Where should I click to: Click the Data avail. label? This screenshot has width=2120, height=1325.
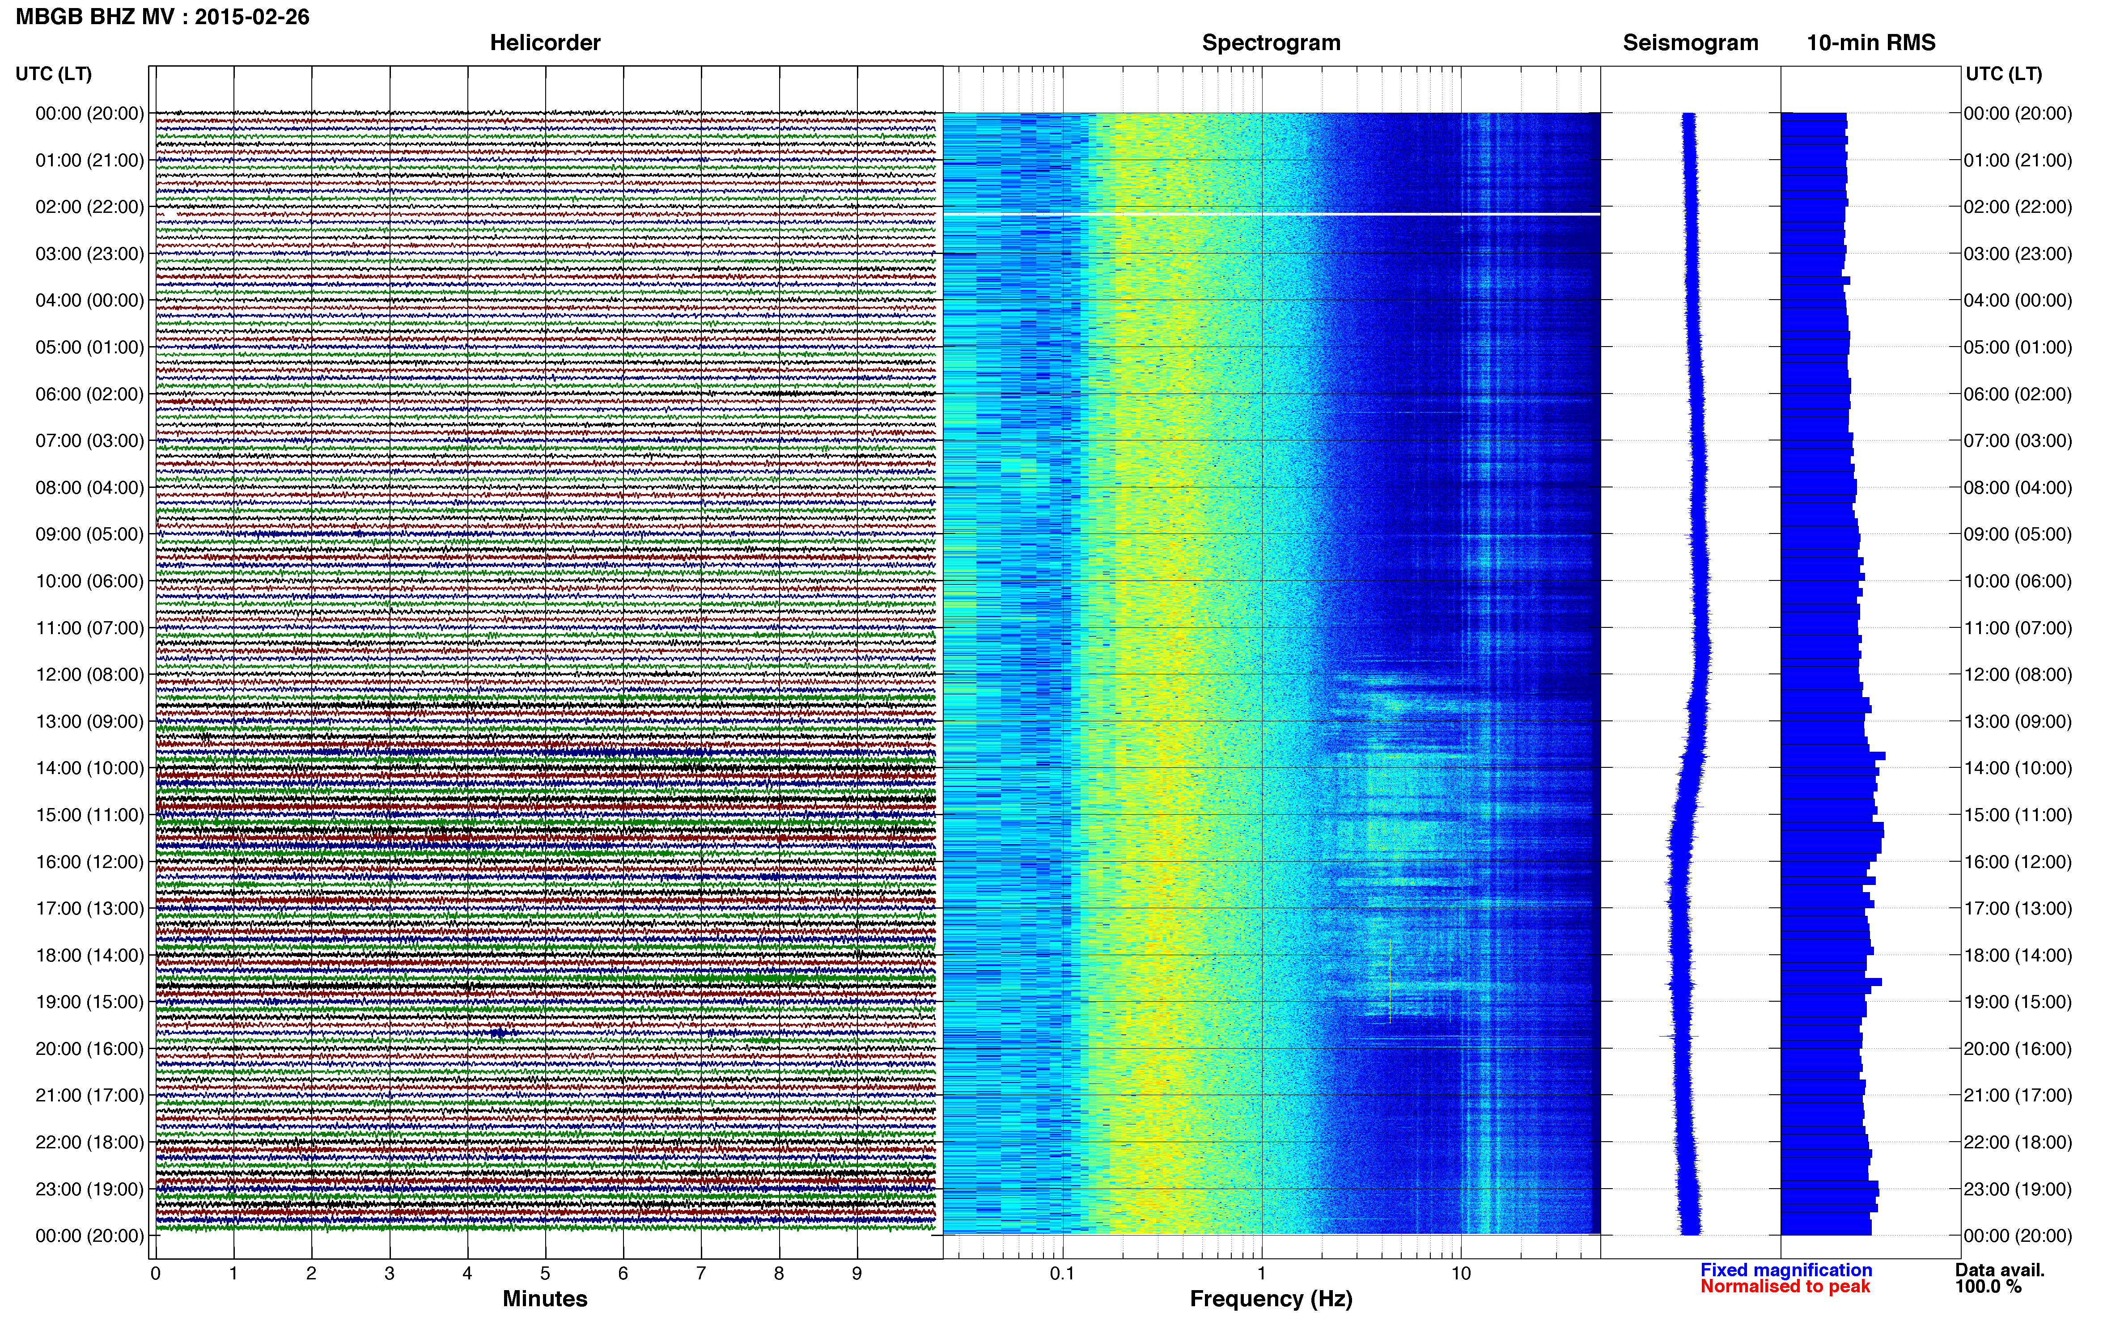tap(2000, 1270)
